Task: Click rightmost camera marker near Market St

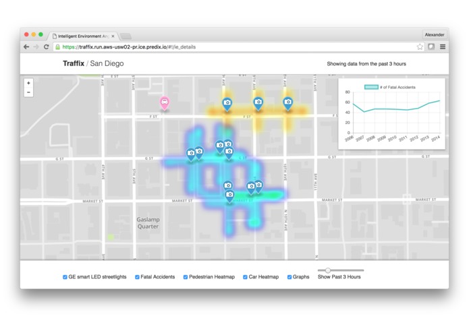Action: pos(258,186)
